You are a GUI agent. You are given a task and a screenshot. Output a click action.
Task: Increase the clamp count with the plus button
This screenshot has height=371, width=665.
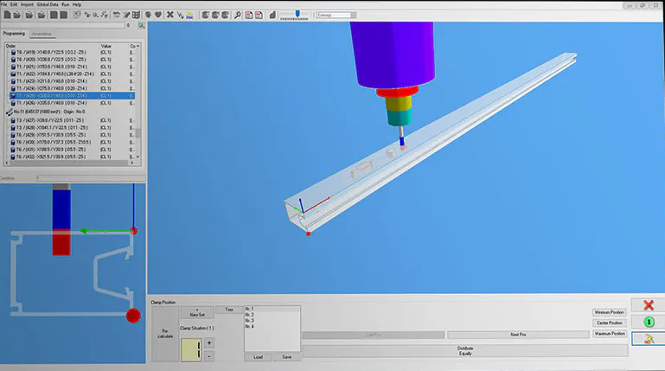tap(209, 343)
